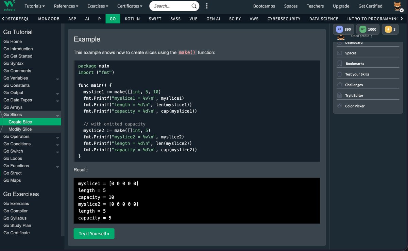Viewport: 408px width, 251px height.
Task: Click the XP 890 points badge
Action: (344, 29)
